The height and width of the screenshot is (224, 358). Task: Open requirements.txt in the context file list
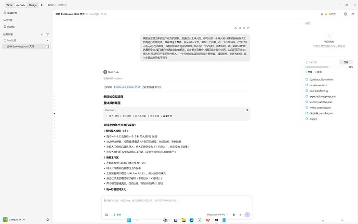(x=319, y=85)
